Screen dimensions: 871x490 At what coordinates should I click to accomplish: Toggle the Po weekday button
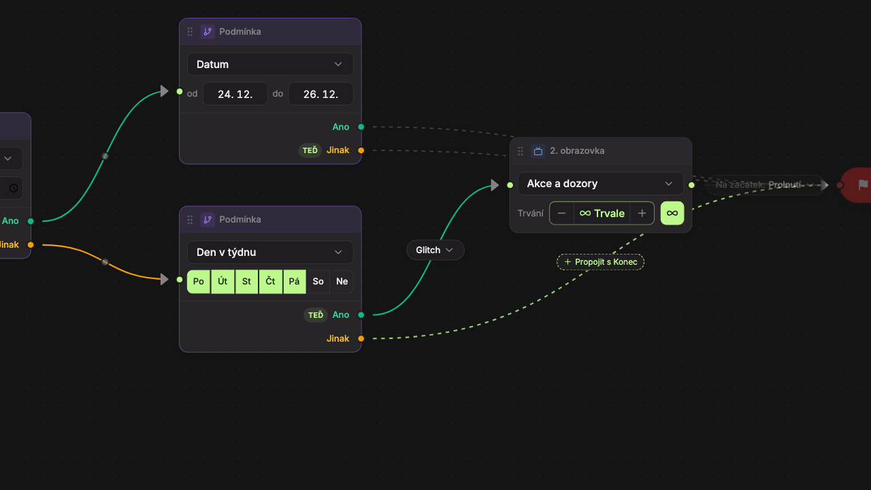pos(199,282)
